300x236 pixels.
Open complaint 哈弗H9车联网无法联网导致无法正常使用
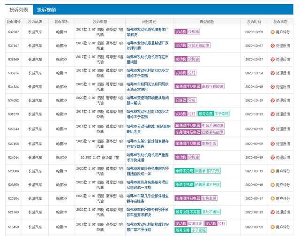pos(148,87)
